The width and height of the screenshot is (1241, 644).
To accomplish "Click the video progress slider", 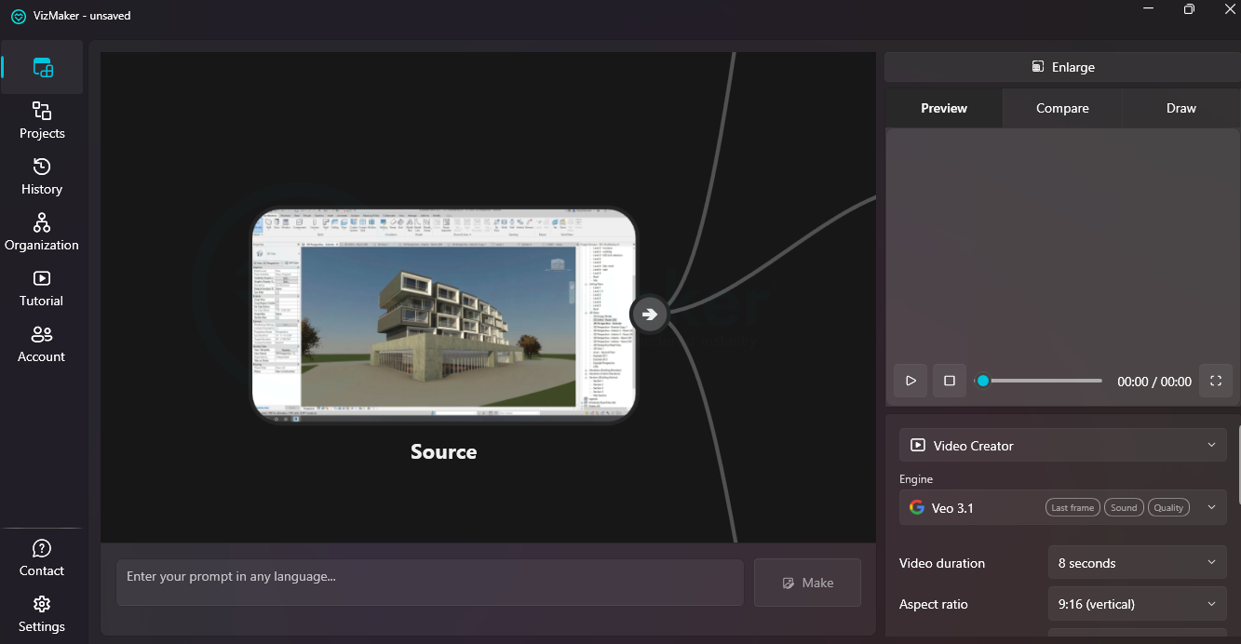I will 1038,381.
